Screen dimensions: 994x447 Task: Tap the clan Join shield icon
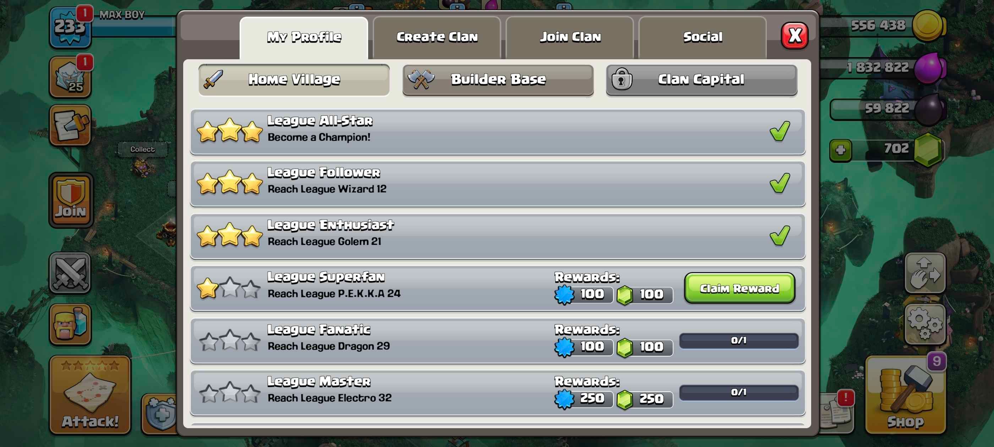pyautogui.click(x=71, y=200)
